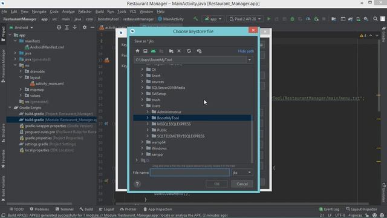
Task: Click the Expand All icon in Project panel
Action: tap(67, 27)
